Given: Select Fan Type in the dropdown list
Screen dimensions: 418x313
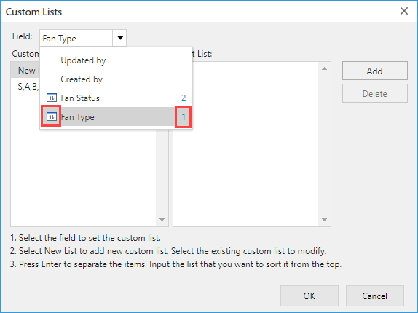Looking at the screenshot, I should (116, 117).
